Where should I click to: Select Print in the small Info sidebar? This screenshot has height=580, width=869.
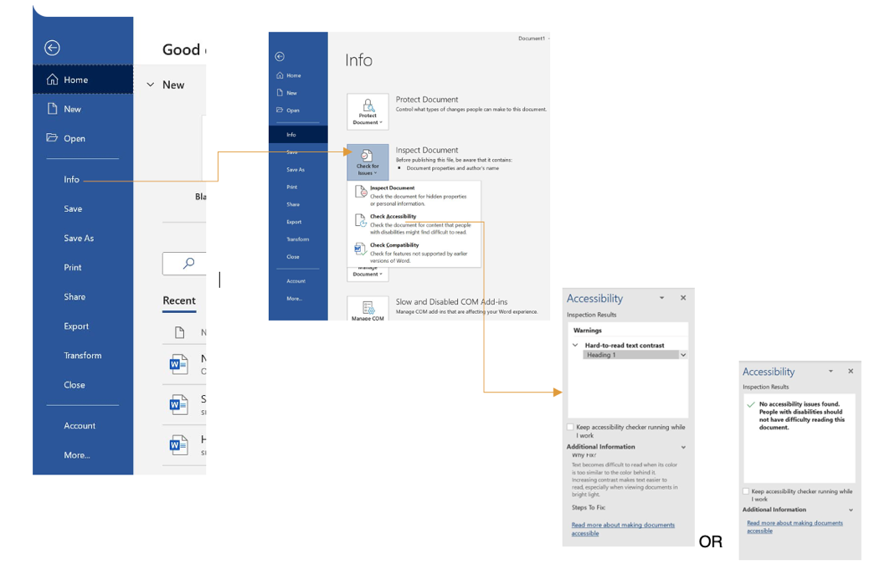292,187
